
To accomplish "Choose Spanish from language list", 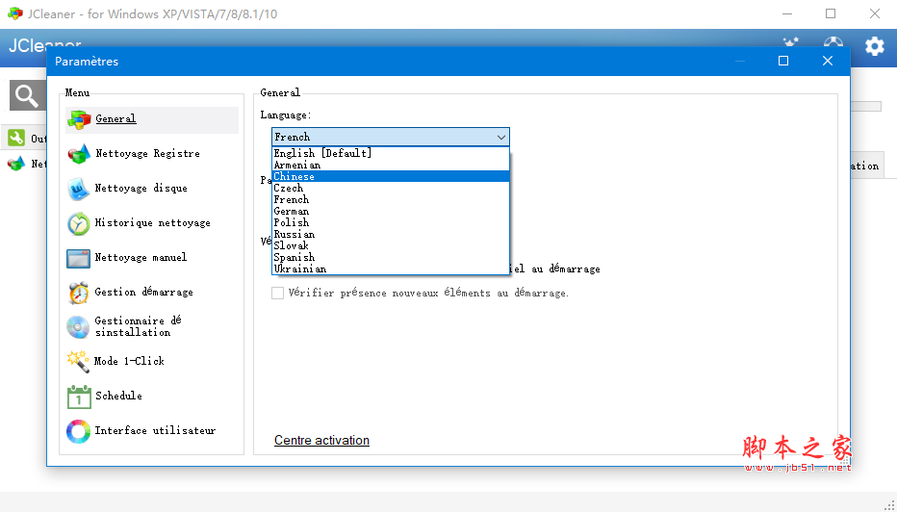I will click(391, 257).
